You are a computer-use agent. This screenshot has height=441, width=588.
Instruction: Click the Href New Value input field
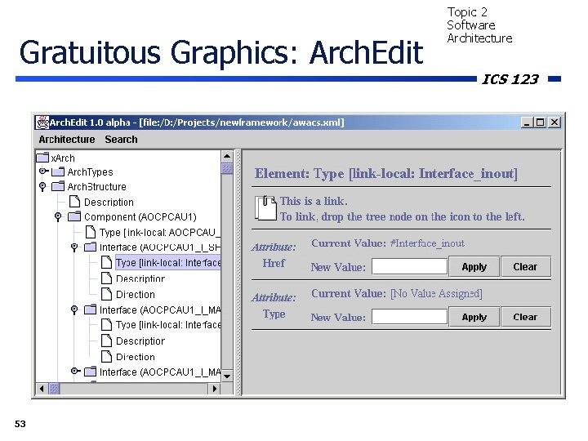coord(409,266)
